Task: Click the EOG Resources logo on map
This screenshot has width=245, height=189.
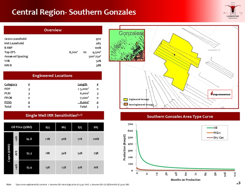Action: (x=220, y=94)
